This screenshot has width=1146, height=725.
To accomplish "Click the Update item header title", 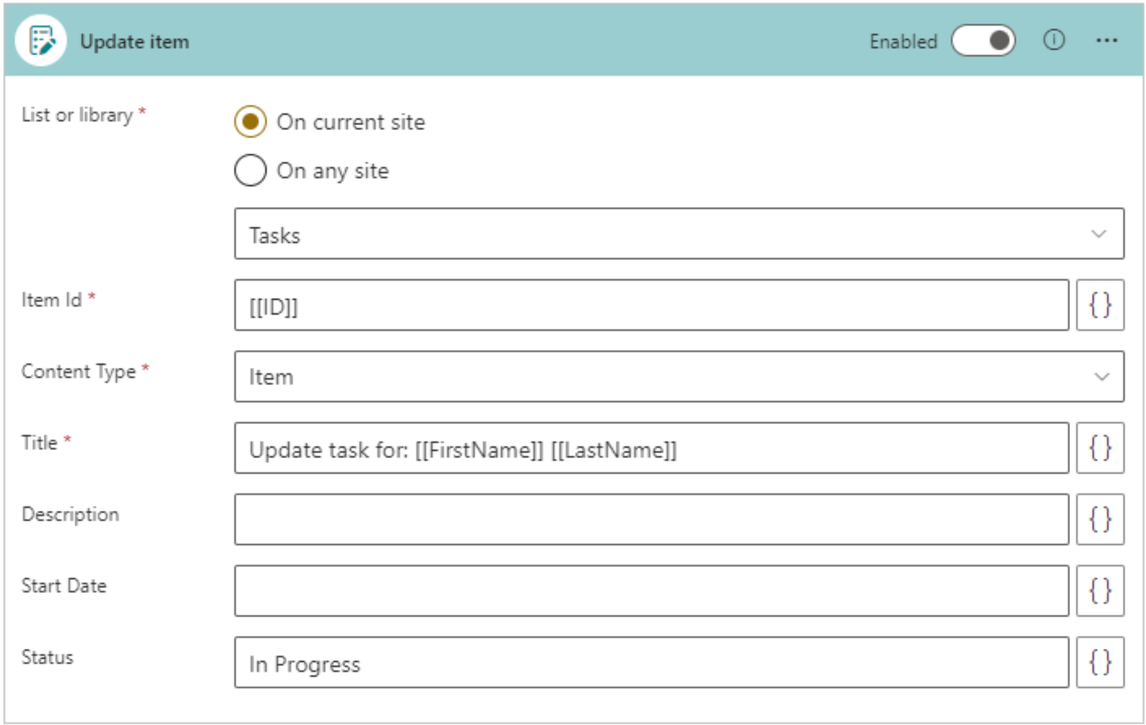I will [134, 42].
